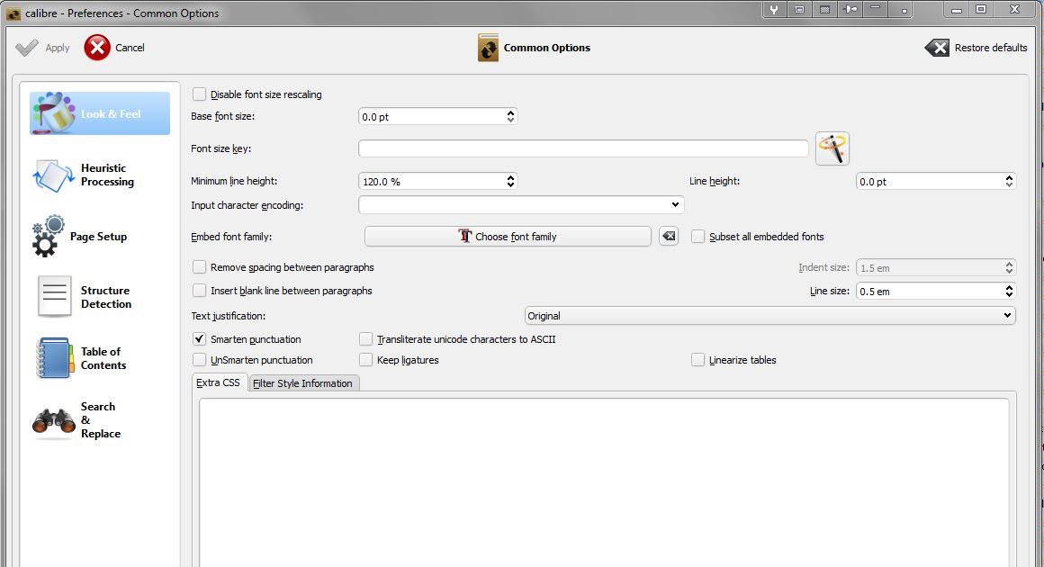This screenshot has height=567, width=1044.
Task: Click inside the Extra CSS text area
Action: coord(604,482)
